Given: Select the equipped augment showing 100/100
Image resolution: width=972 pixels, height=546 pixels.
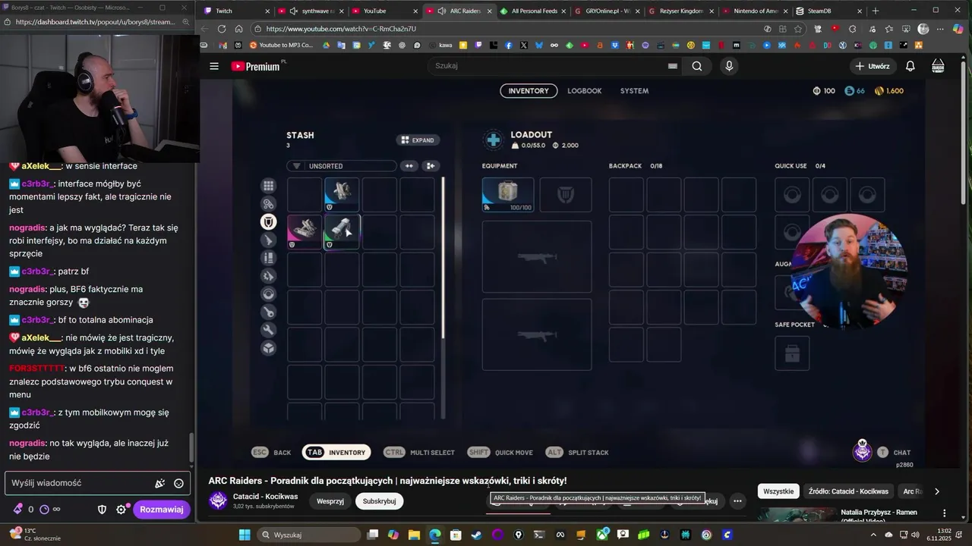Looking at the screenshot, I should coord(508,195).
